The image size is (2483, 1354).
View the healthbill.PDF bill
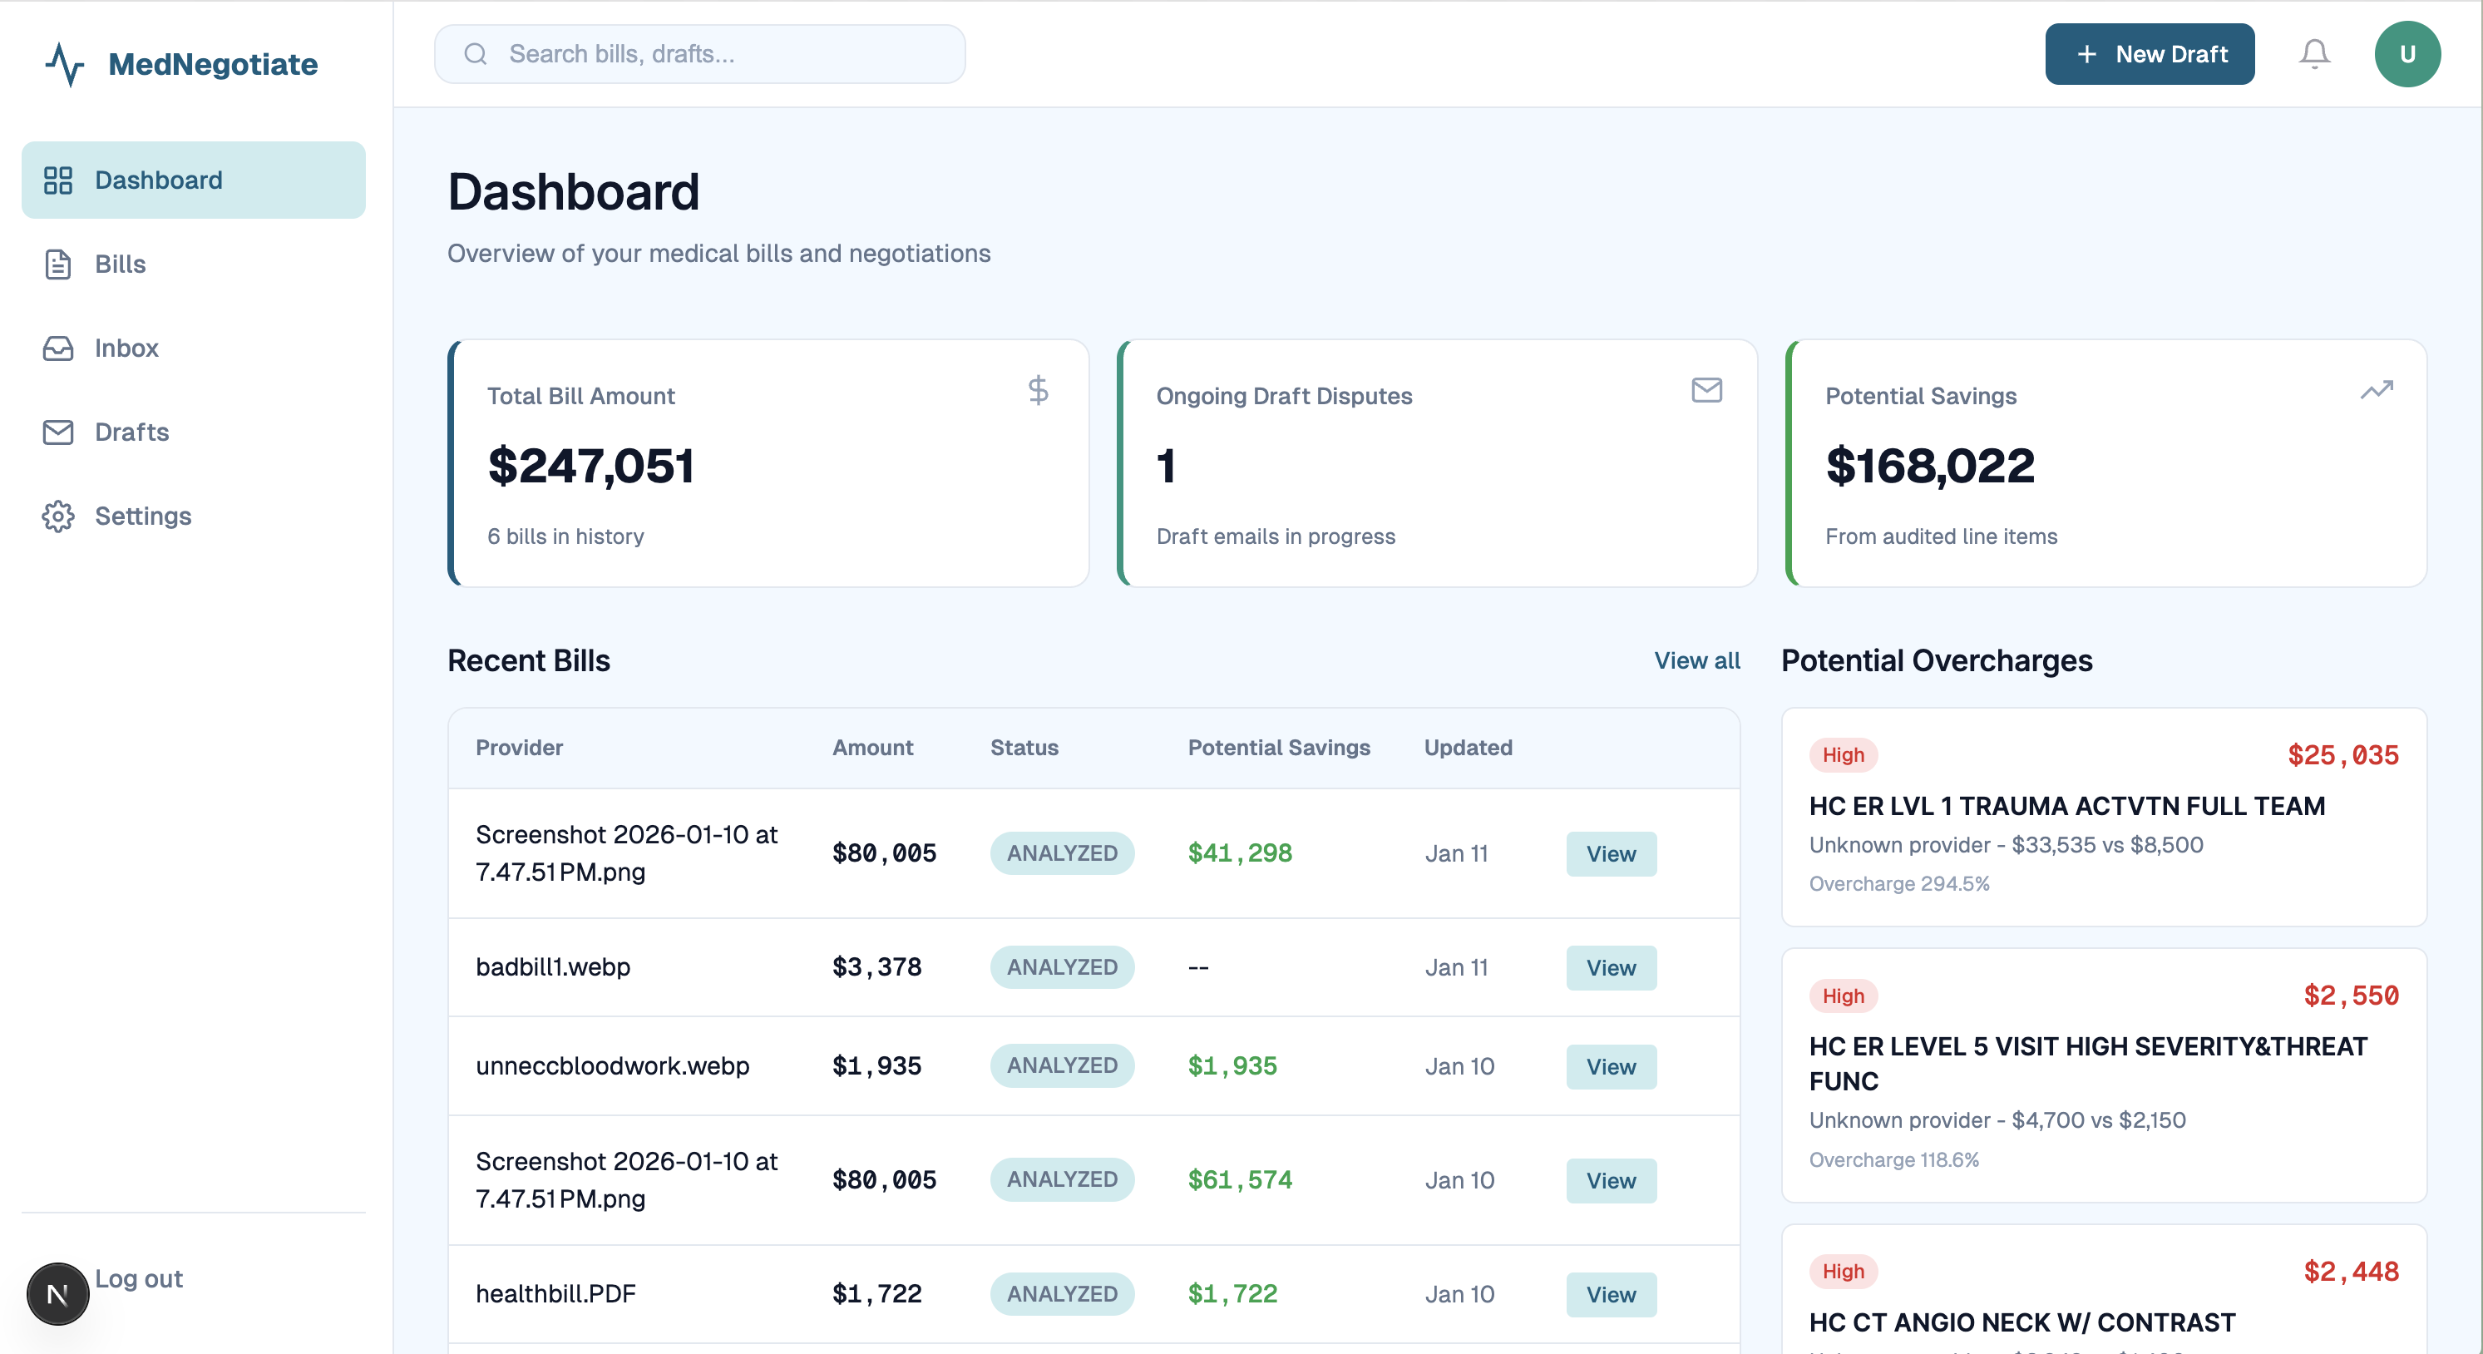[1610, 1293]
